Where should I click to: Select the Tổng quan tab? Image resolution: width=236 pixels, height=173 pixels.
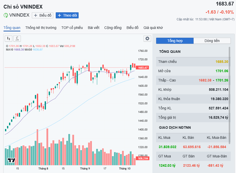[x=12, y=28]
